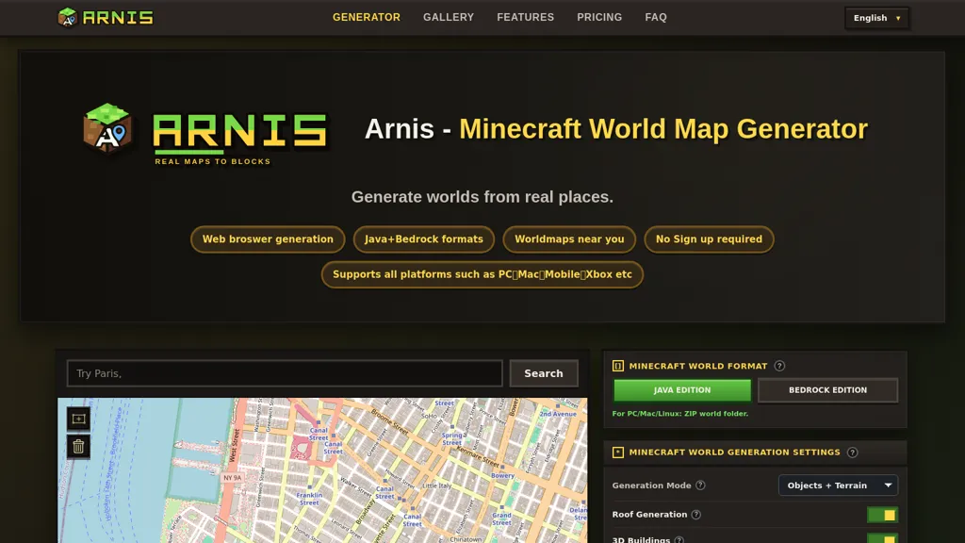965x543 pixels.
Task: Show the 3D Buildings help tooltip
Action: [679, 539]
